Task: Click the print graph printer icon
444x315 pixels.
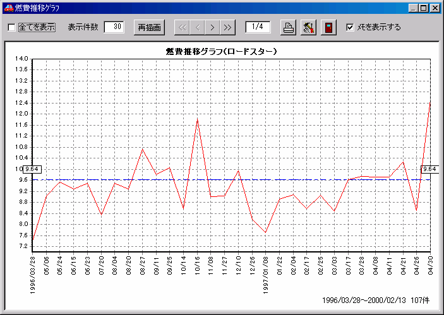Action: (288, 28)
